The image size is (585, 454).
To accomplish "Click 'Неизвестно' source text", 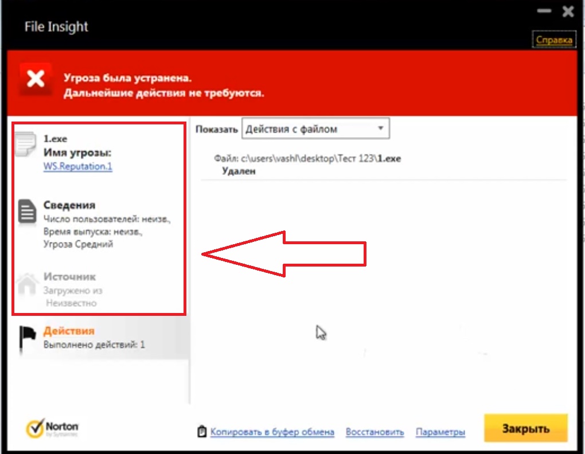I will coord(71,303).
